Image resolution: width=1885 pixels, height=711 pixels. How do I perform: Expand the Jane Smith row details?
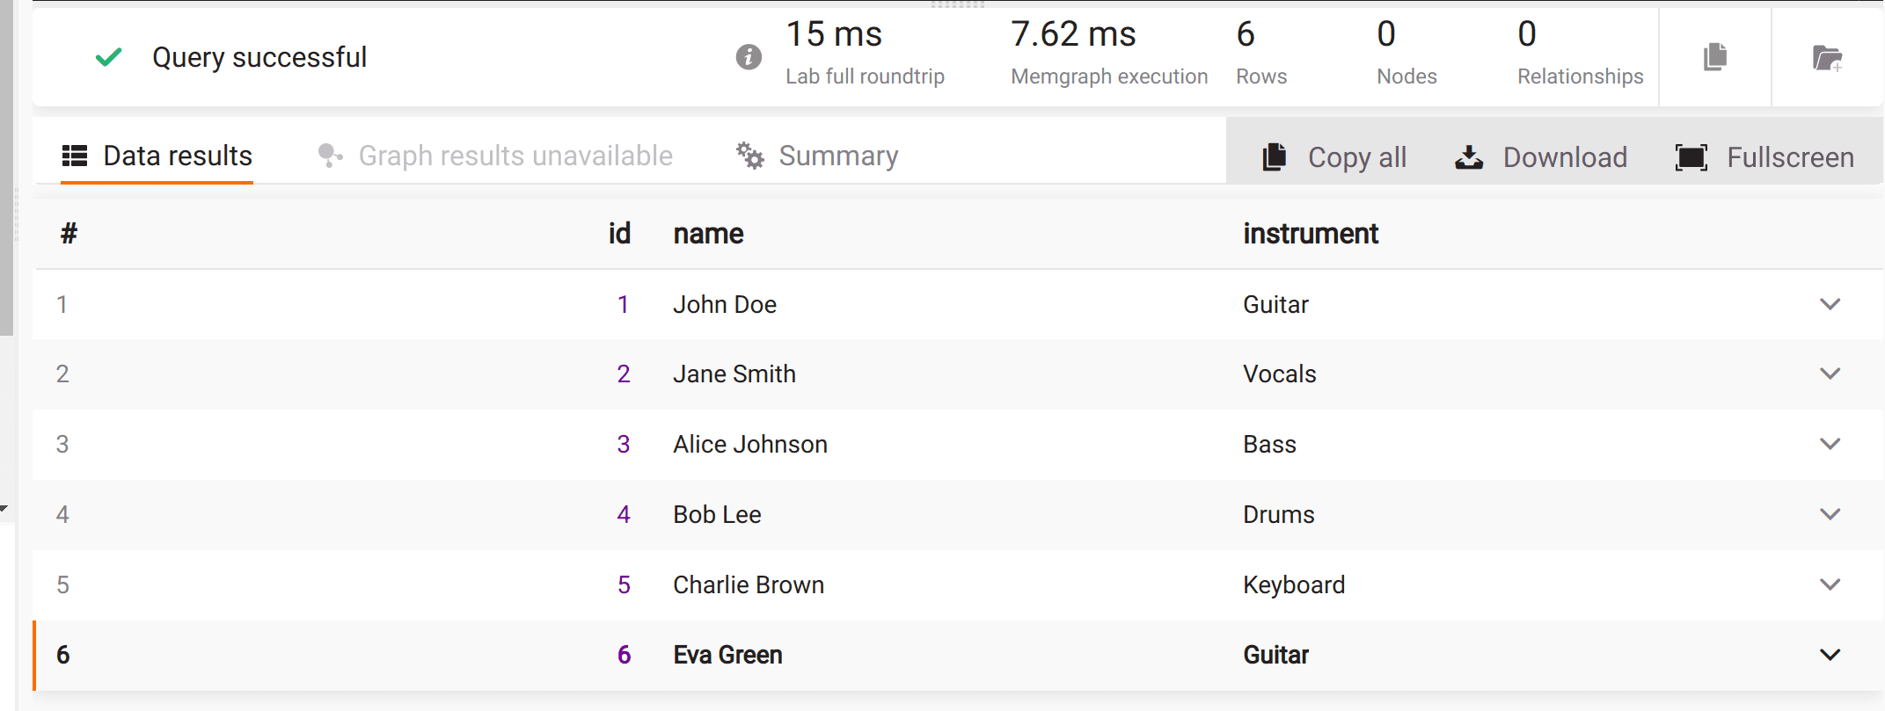coord(1830,374)
